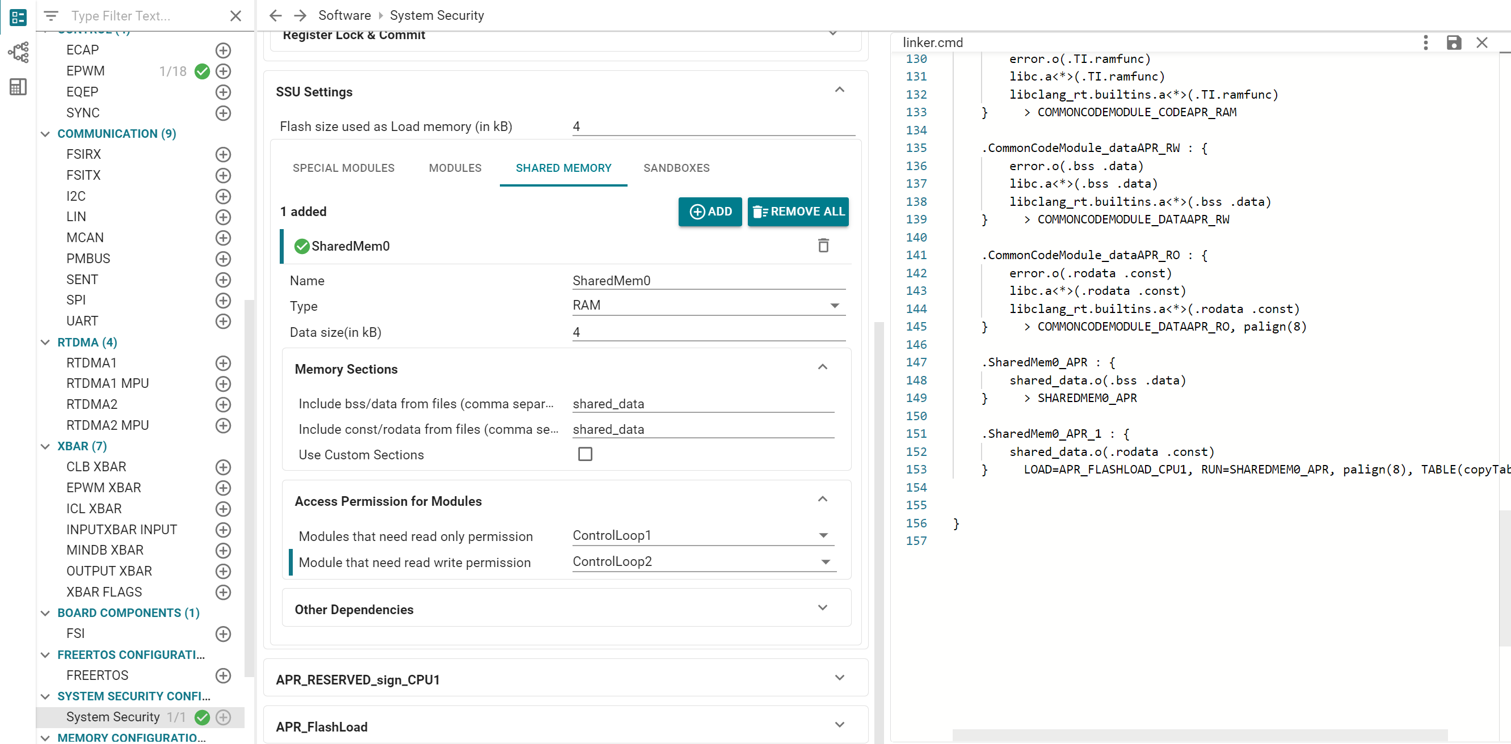This screenshot has width=1511, height=744.
Task: Delete SharedMem0 using trash icon
Action: (x=823, y=246)
